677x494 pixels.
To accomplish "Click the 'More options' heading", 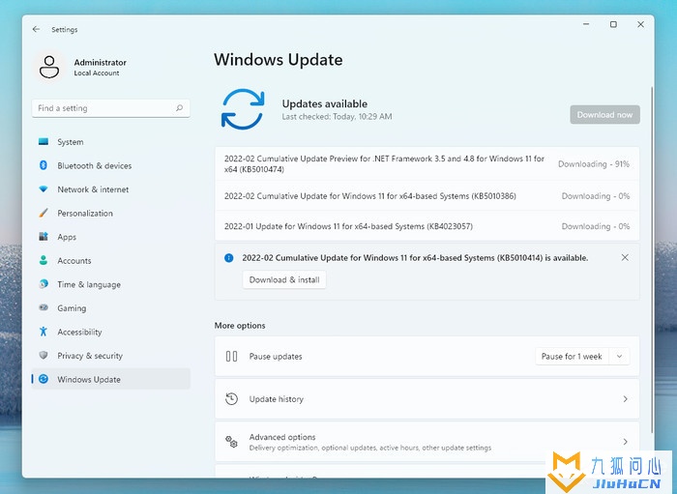I will tap(240, 326).
